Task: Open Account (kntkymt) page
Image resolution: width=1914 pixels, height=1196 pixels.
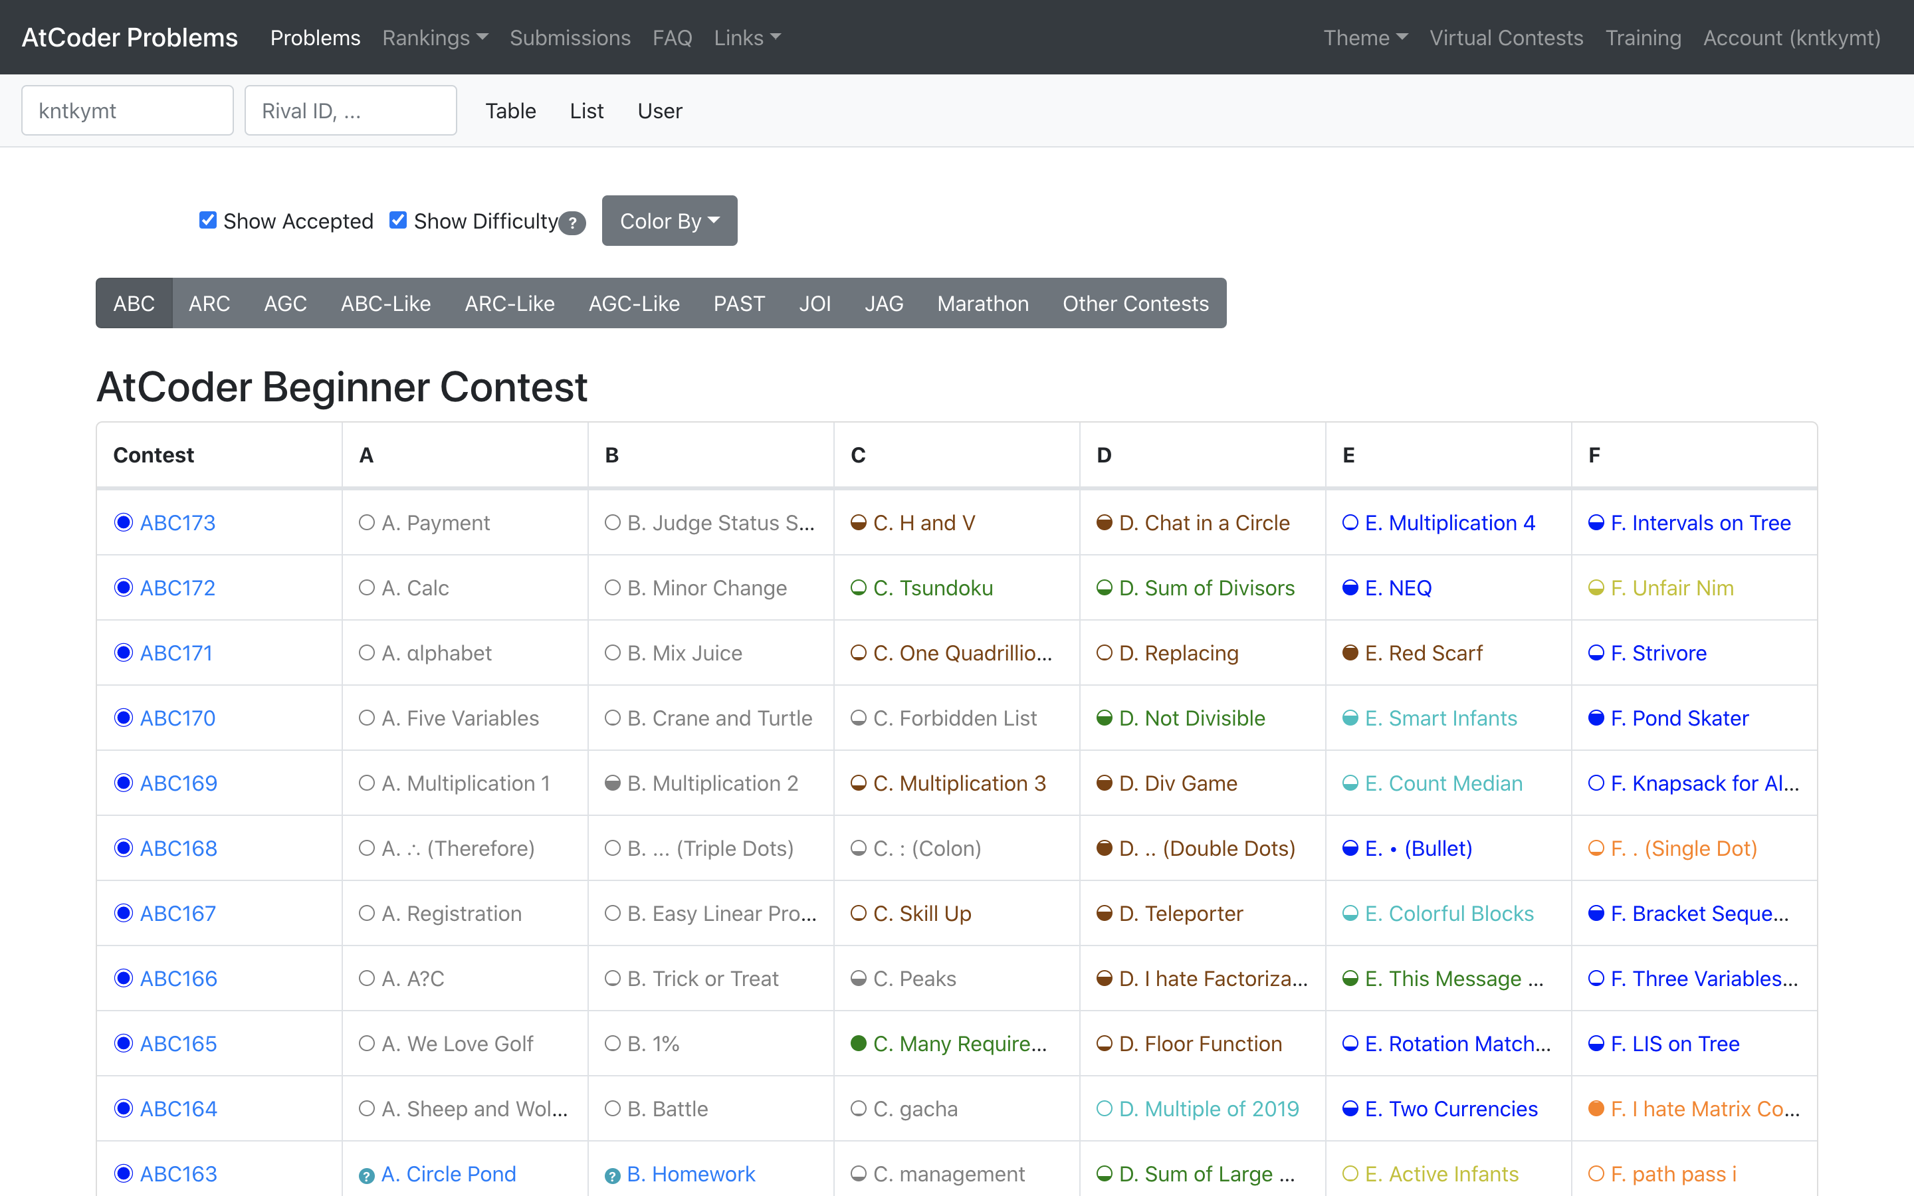Action: (x=1792, y=37)
